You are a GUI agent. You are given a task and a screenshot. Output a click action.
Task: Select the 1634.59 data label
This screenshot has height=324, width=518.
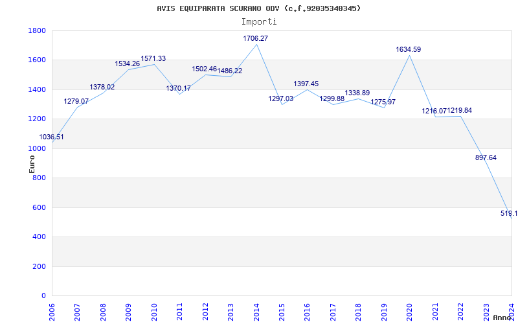coord(409,50)
